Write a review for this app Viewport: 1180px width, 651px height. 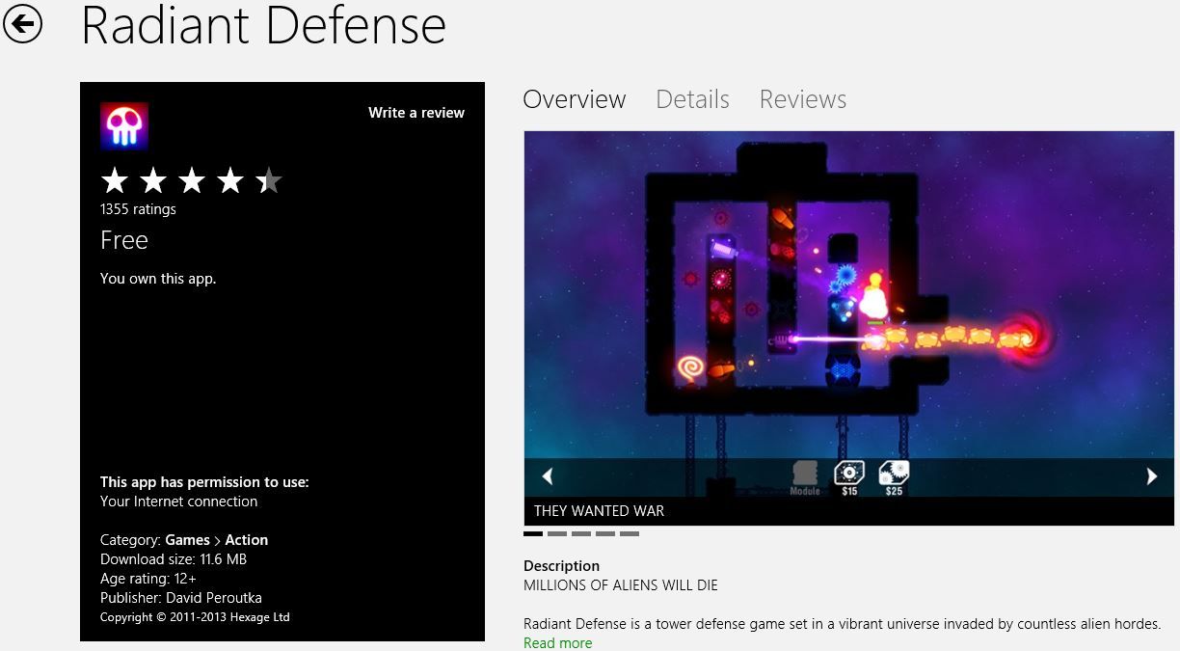[x=416, y=113]
